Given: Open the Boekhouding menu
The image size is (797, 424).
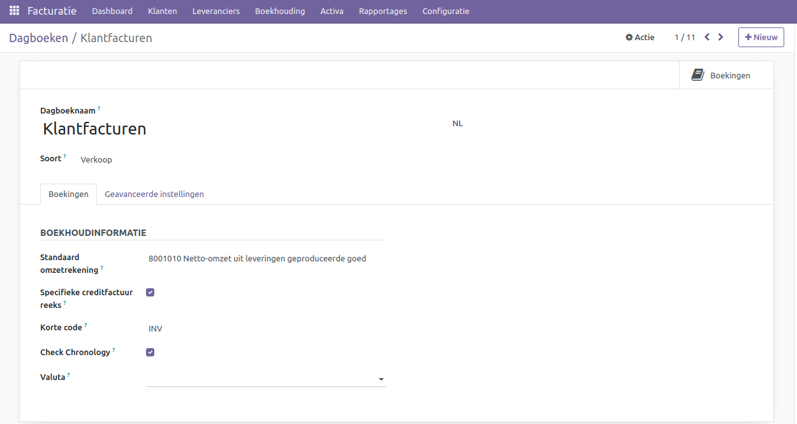Looking at the screenshot, I should tap(280, 11).
